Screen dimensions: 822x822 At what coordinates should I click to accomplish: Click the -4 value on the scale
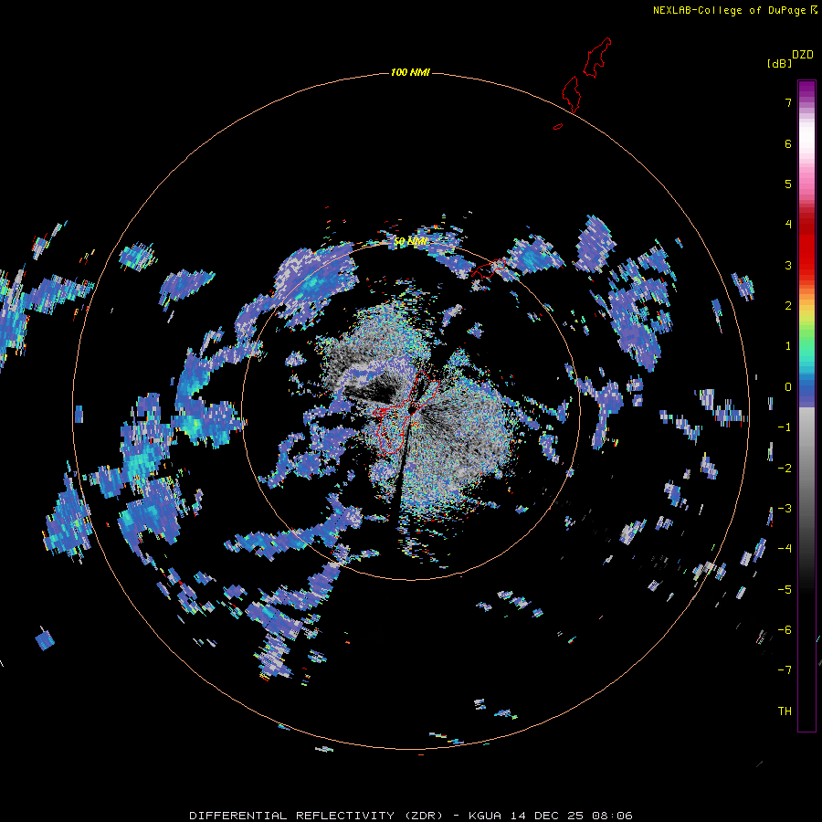[x=785, y=549]
